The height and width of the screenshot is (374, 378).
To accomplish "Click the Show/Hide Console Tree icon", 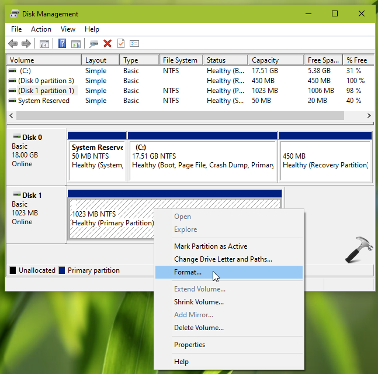I will pyautogui.click(x=44, y=44).
